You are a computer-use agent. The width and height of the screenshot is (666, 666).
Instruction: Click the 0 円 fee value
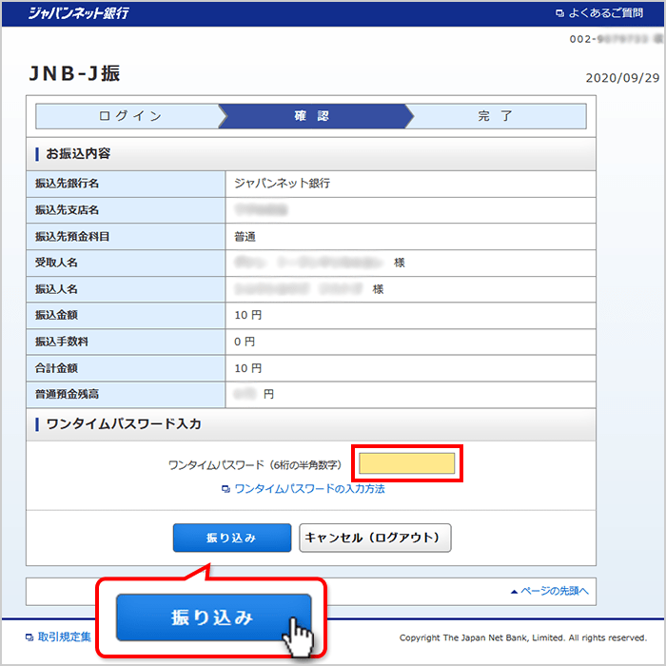point(245,342)
